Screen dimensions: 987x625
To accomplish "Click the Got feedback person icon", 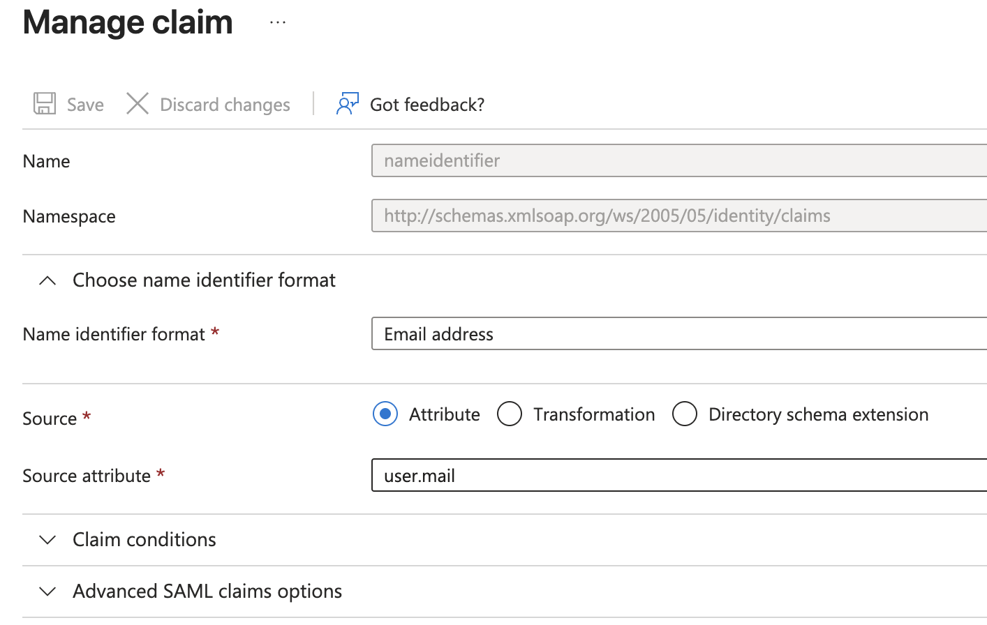I will pyautogui.click(x=347, y=103).
